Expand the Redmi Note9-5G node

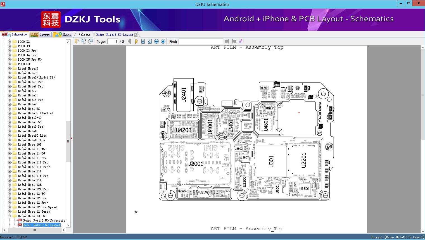9,122
